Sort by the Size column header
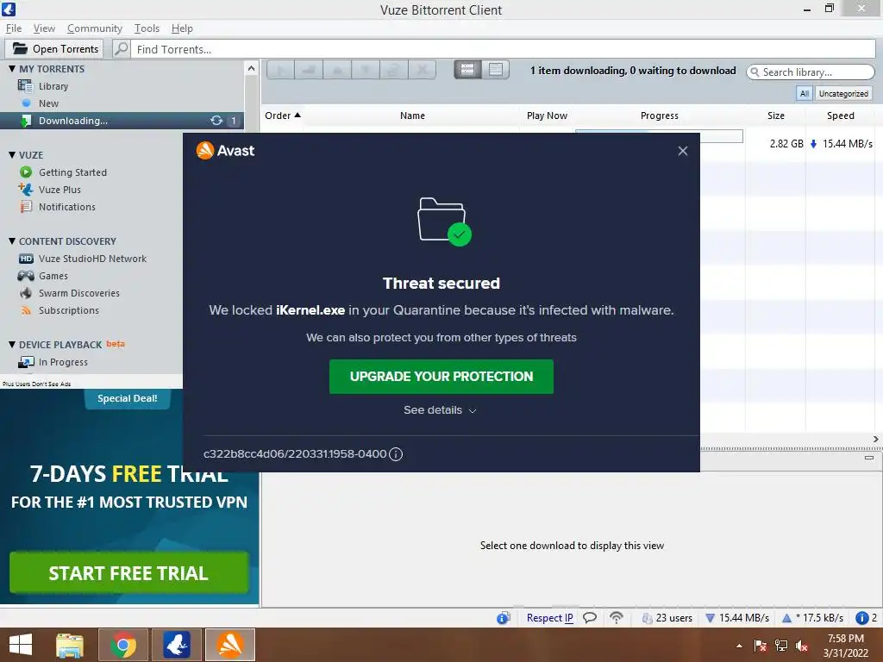Screen dimensions: 883x662 pos(775,116)
